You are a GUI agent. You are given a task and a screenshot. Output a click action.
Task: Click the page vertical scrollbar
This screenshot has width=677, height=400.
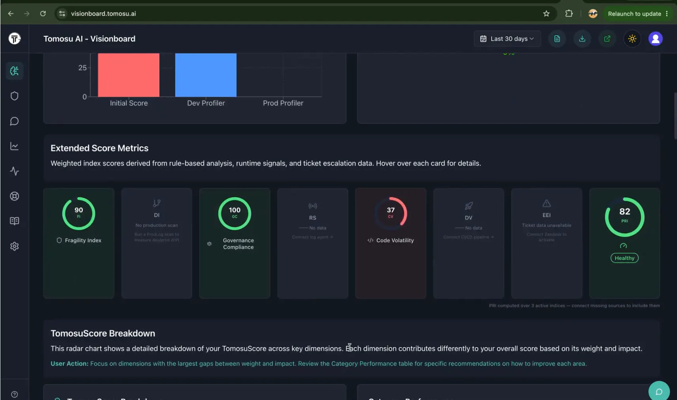675,116
